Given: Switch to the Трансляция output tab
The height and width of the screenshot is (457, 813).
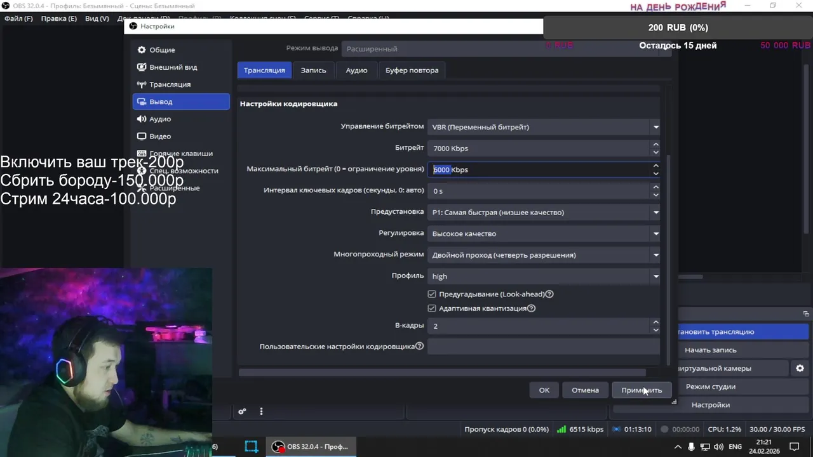Looking at the screenshot, I should click(x=264, y=70).
